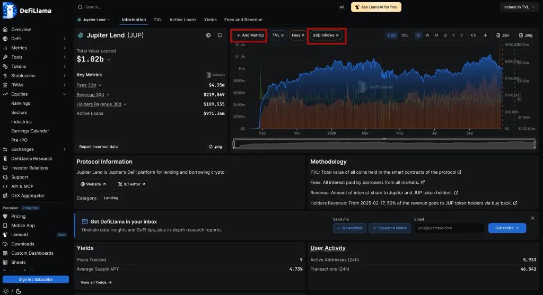The width and height of the screenshot is (543, 295).
Task: Toggle the Newsletter checkbox
Action: [349, 228]
